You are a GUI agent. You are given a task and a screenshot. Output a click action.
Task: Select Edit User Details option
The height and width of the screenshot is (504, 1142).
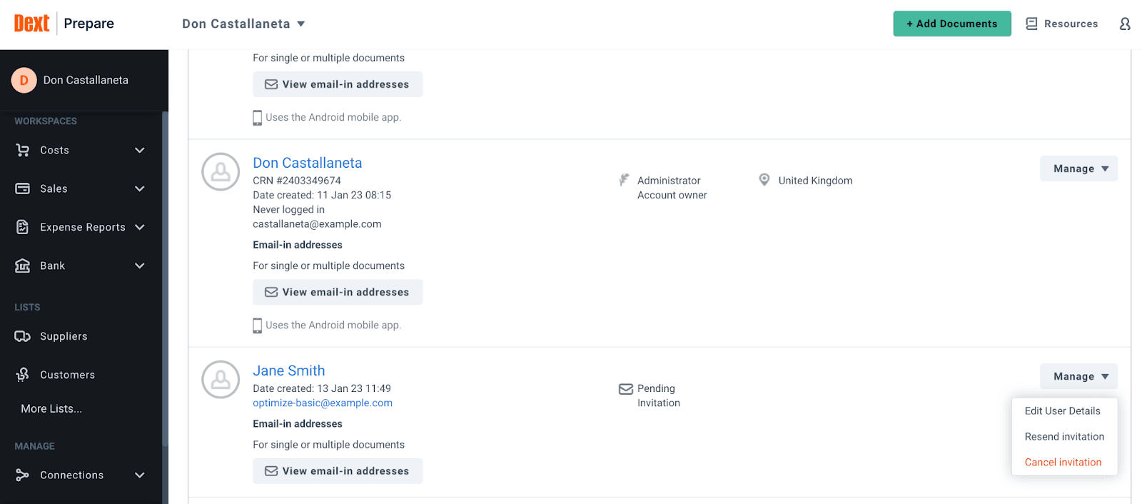1062,410
